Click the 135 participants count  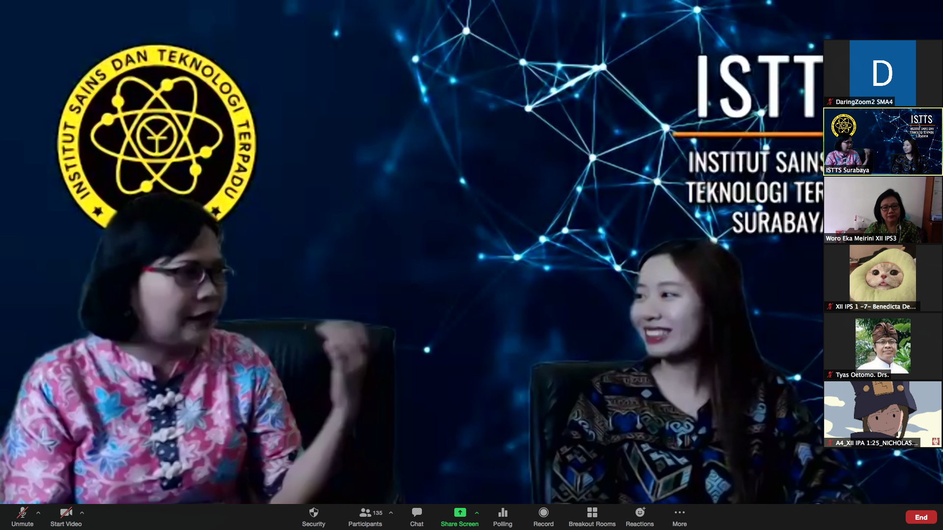point(377,513)
